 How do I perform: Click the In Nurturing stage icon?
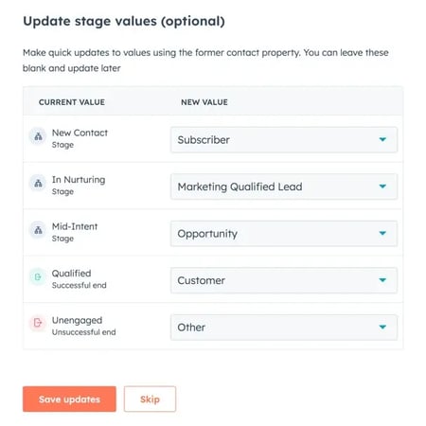38,184
